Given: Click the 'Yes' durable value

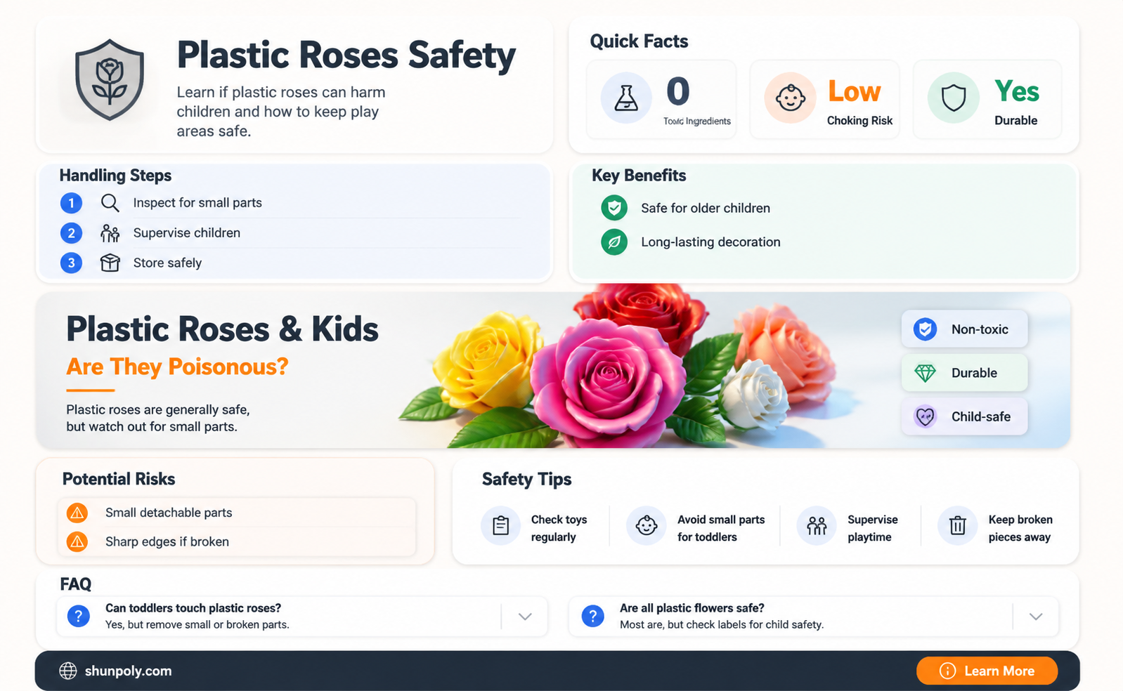Looking at the screenshot, I should pyautogui.click(x=1016, y=91).
